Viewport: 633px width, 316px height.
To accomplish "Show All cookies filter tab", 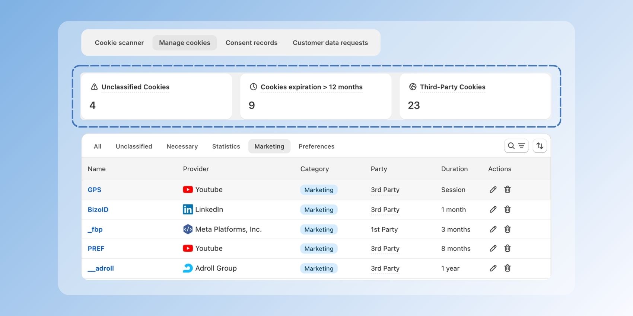I will click(x=98, y=146).
